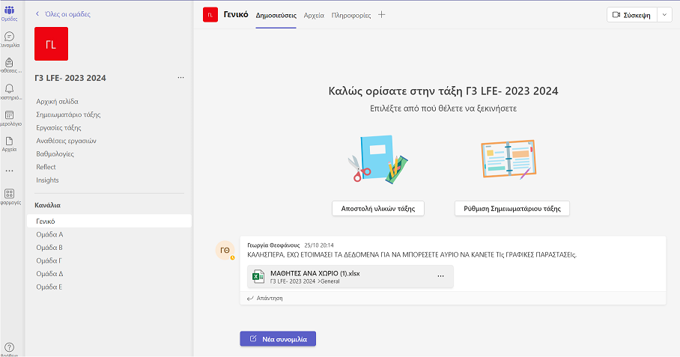The image size is (680, 357).
Task: Open the Assignments bag icon in sidebar
Action: point(9,64)
